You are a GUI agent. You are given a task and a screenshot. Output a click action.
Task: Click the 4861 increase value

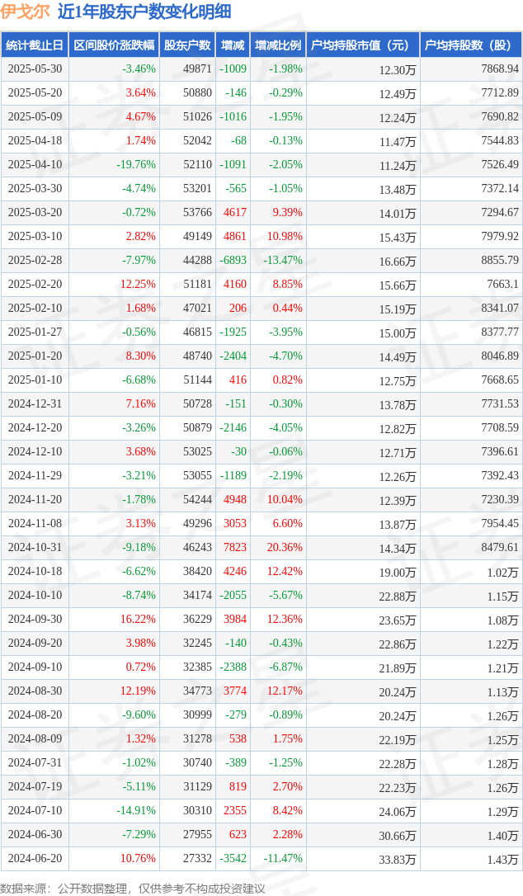(x=235, y=236)
